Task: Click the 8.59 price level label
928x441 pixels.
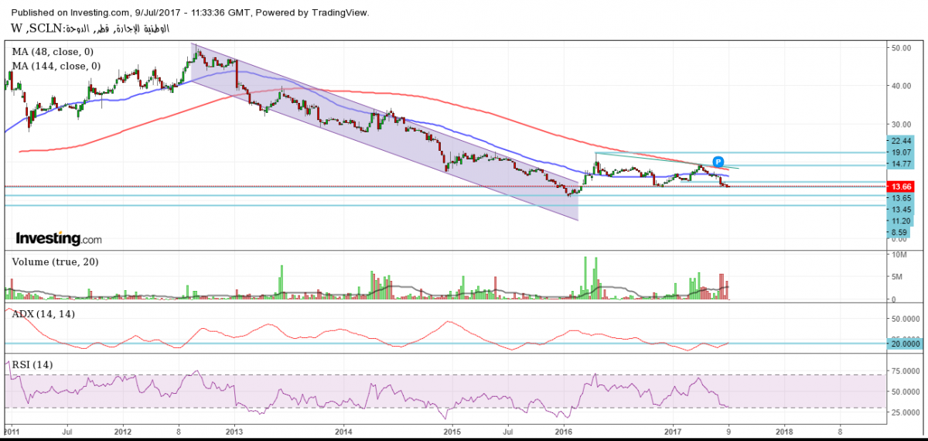Action: coord(900,232)
